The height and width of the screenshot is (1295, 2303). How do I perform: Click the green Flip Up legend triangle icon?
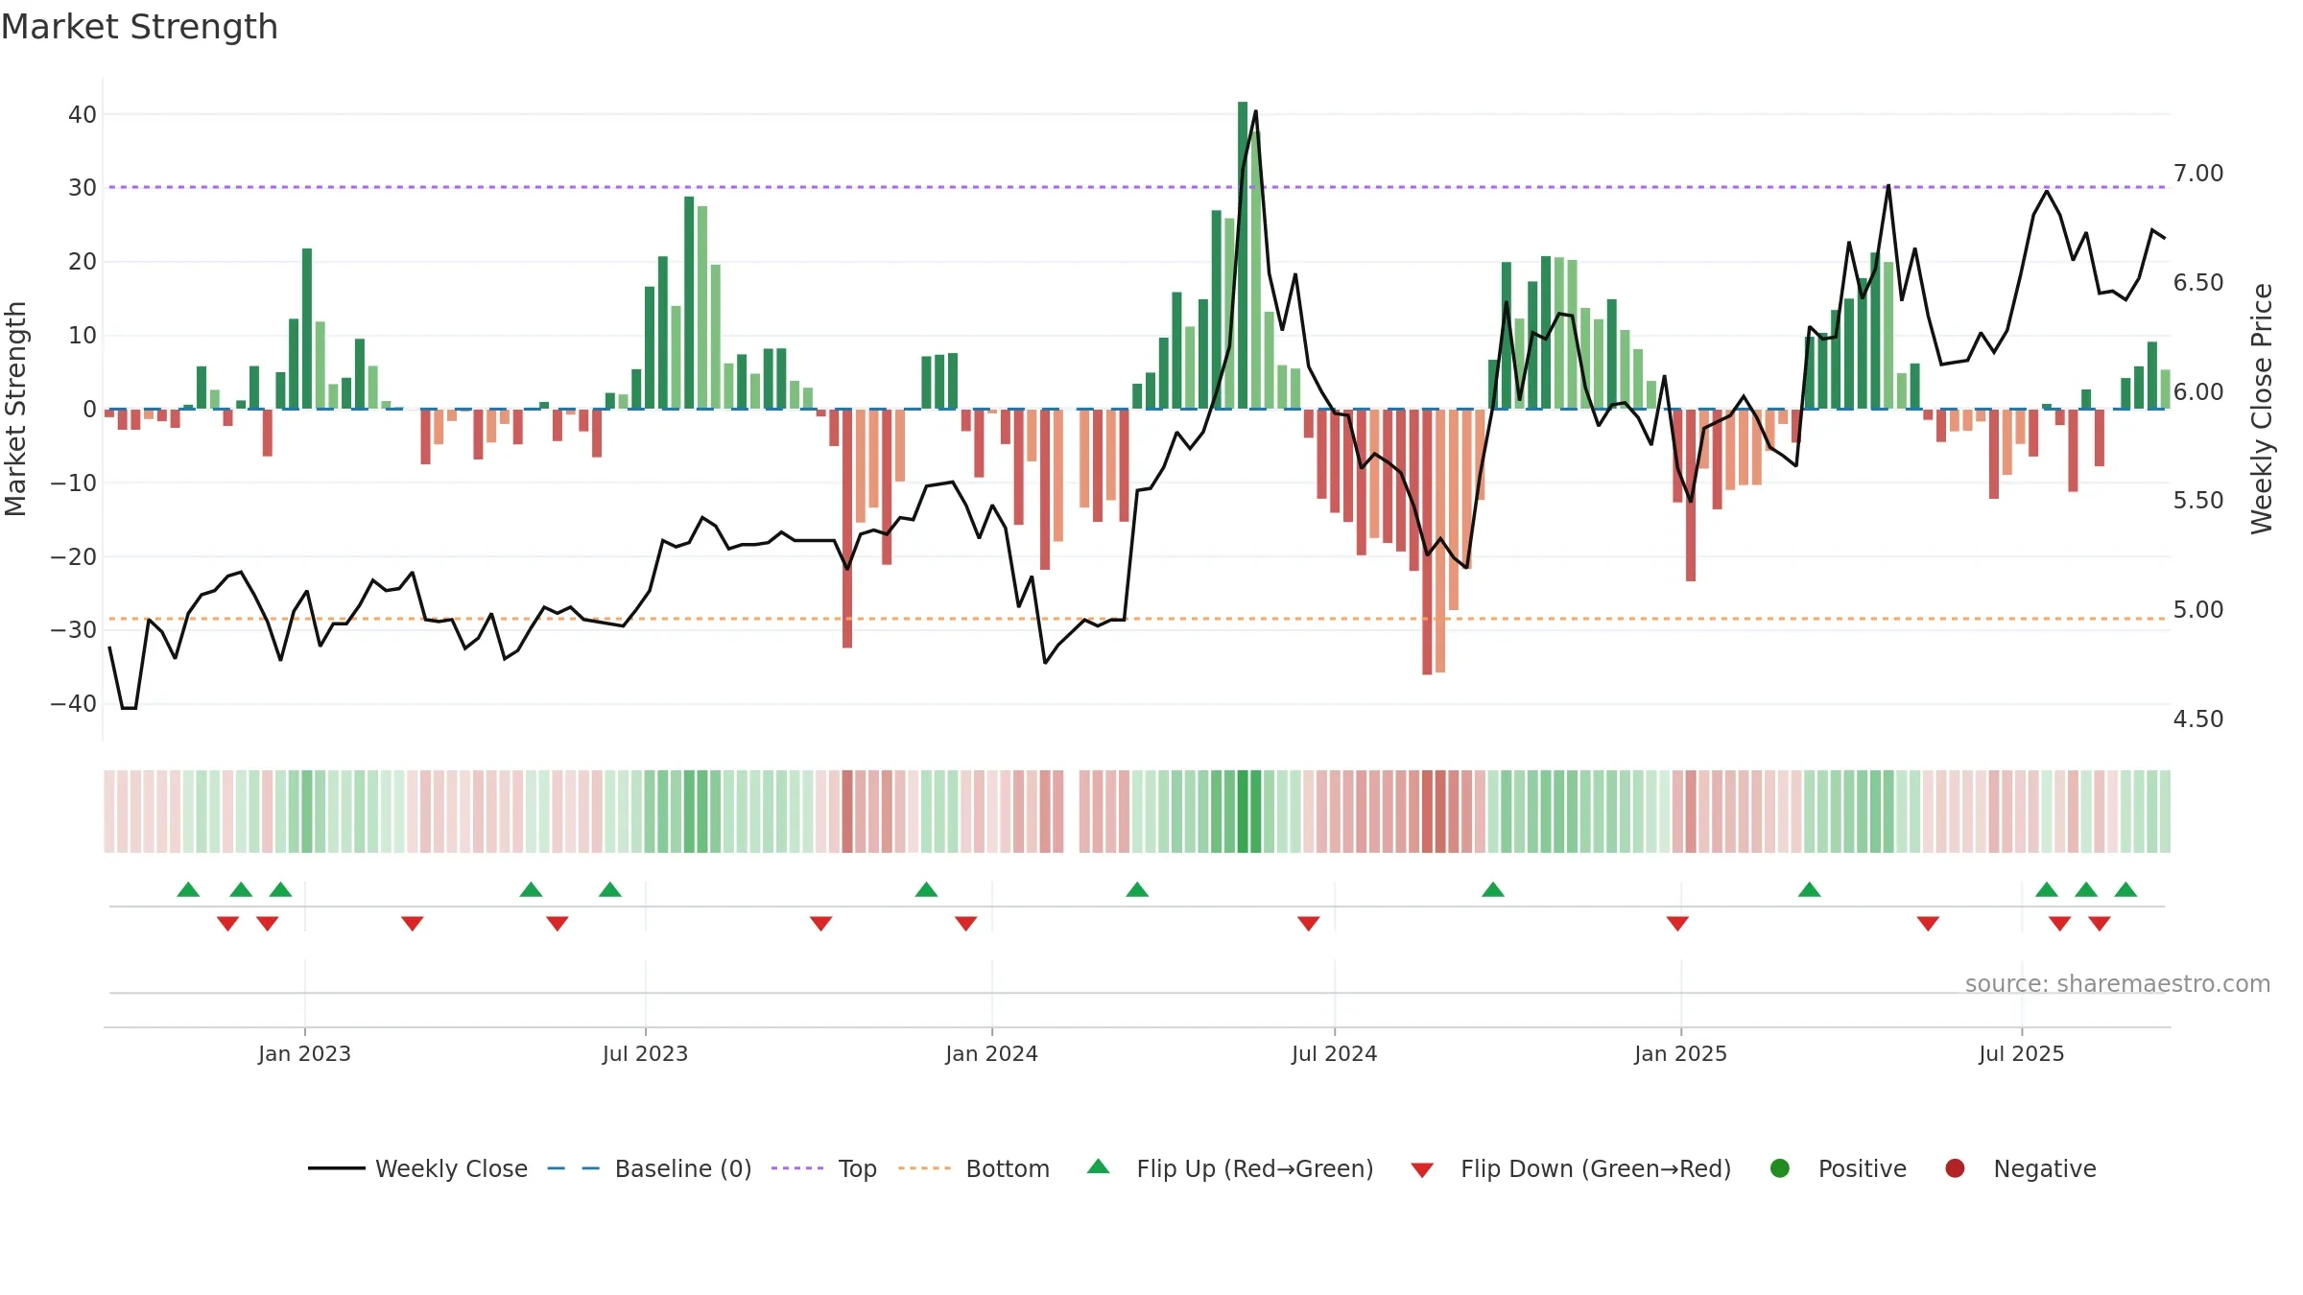(x=1098, y=1166)
